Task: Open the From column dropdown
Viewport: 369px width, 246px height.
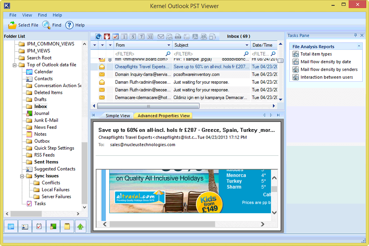Action: [x=169, y=45]
